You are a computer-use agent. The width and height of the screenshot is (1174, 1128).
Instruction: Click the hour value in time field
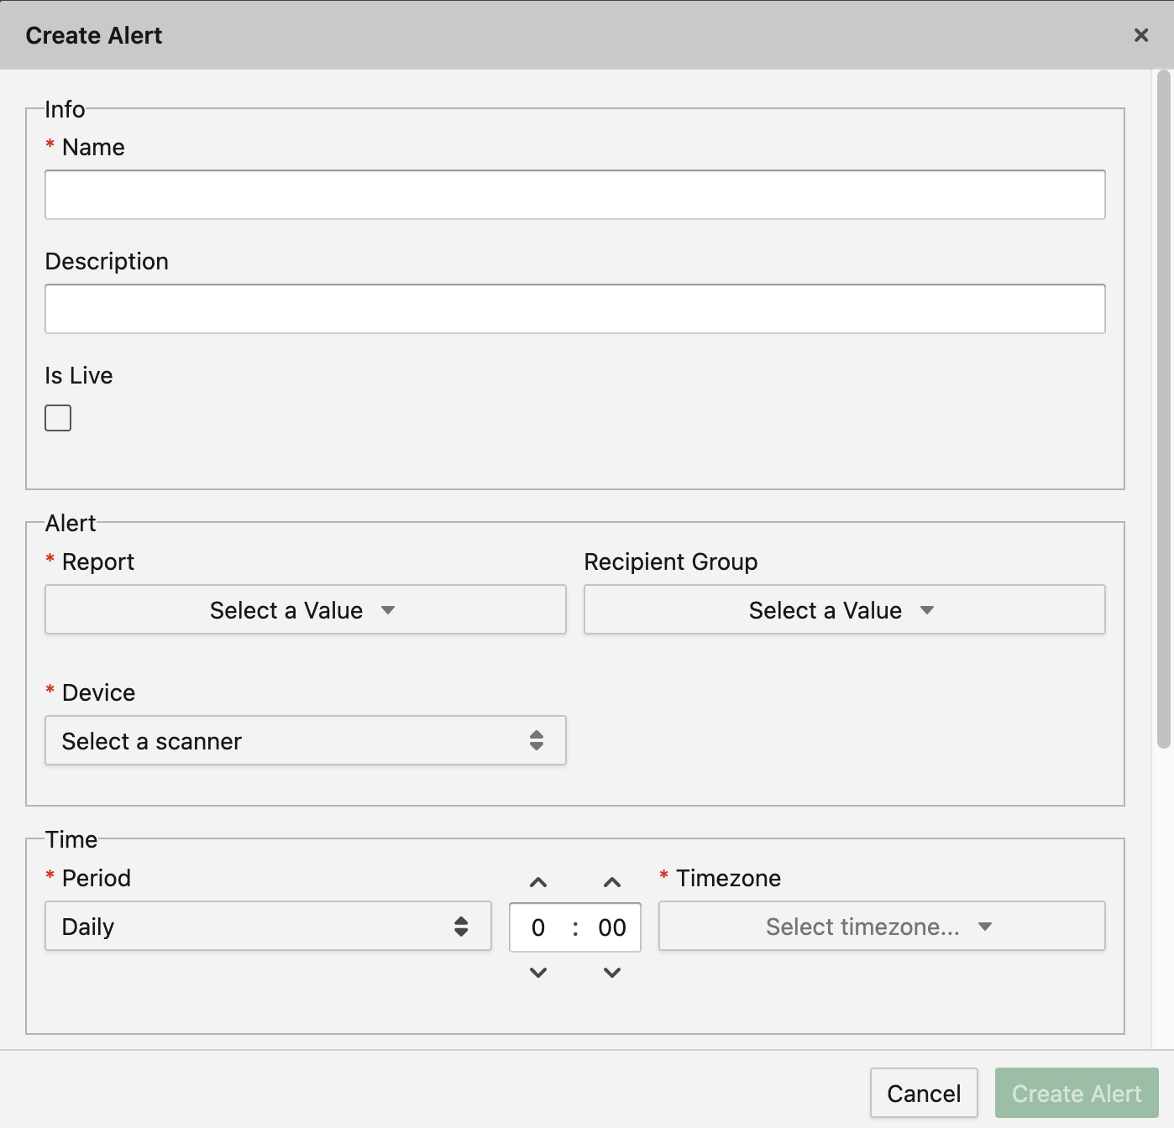click(x=538, y=927)
